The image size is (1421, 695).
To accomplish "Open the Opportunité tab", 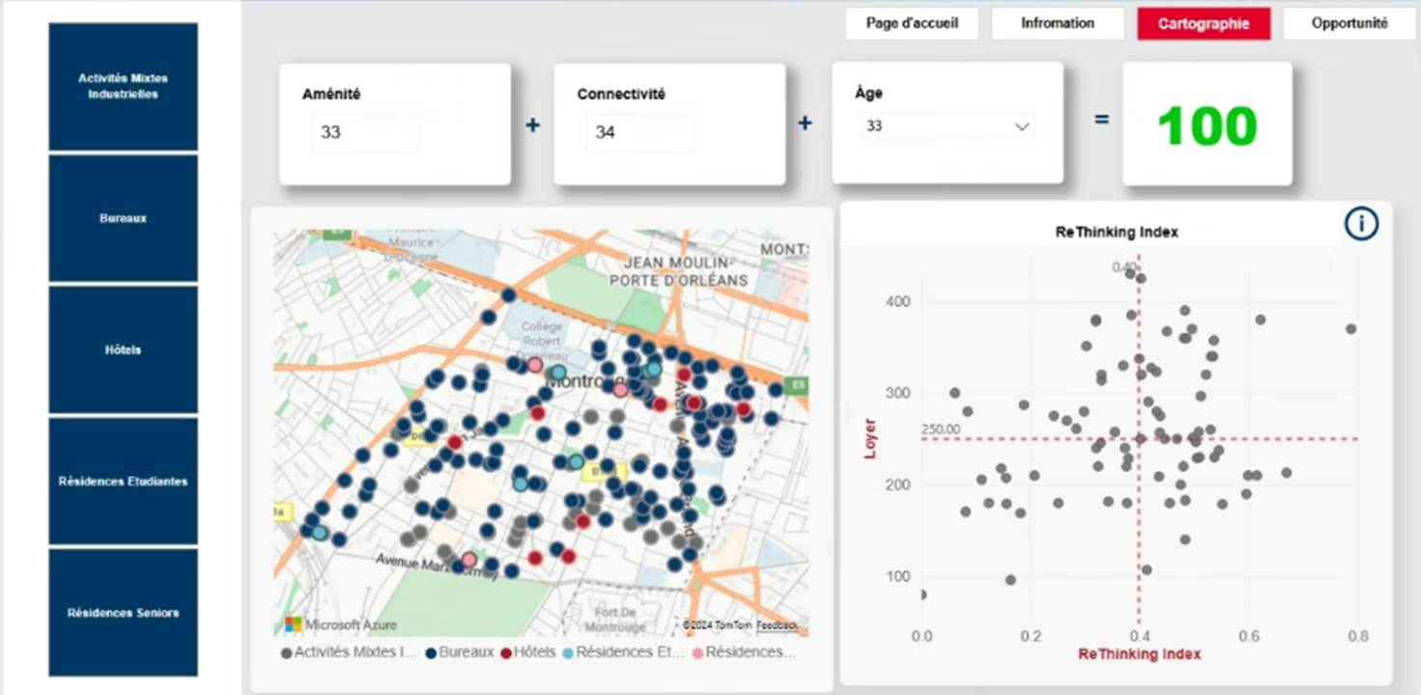I will [x=1349, y=23].
